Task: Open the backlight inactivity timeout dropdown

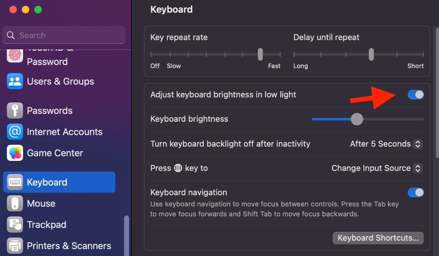Action: click(386, 144)
